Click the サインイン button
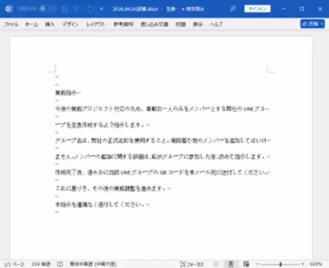This screenshot has width=329, height=268. [x=257, y=9]
